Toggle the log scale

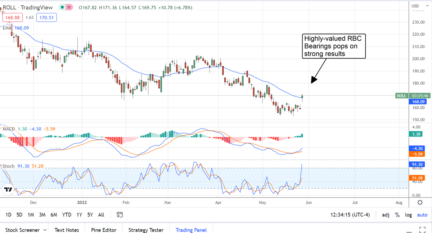click(408, 215)
